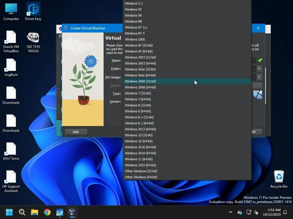Open the clock and date flyout
293x219 pixels.
coord(272,212)
